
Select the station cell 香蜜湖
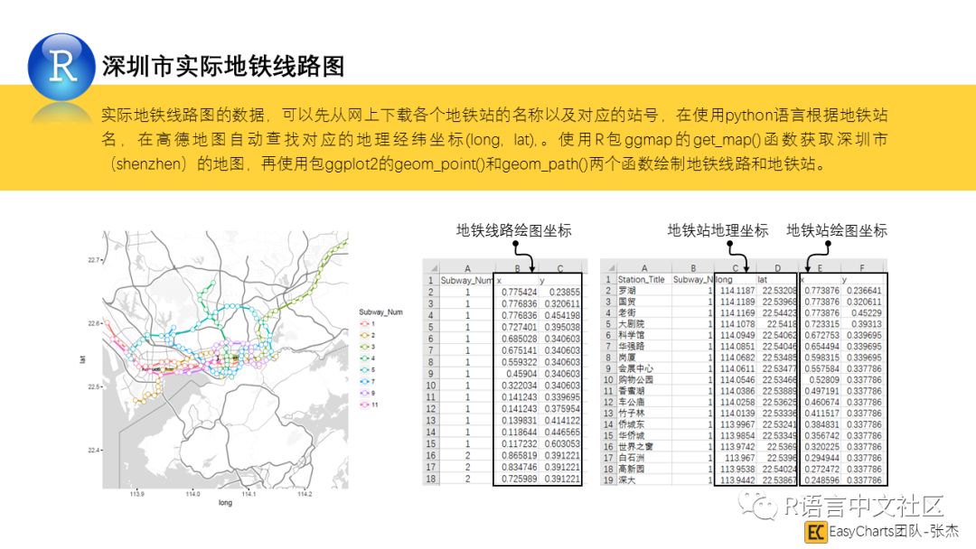coord(643,391)
